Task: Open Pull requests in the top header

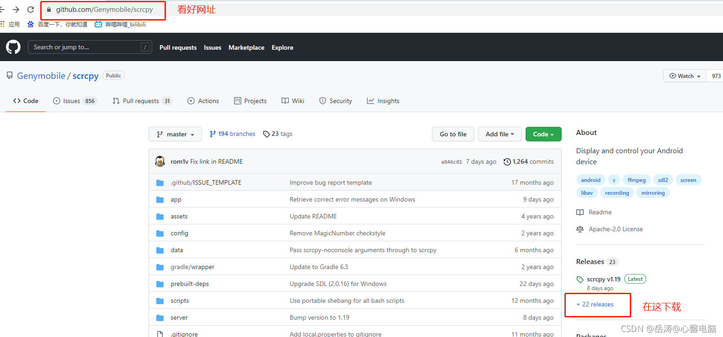Action: point(178,47)
